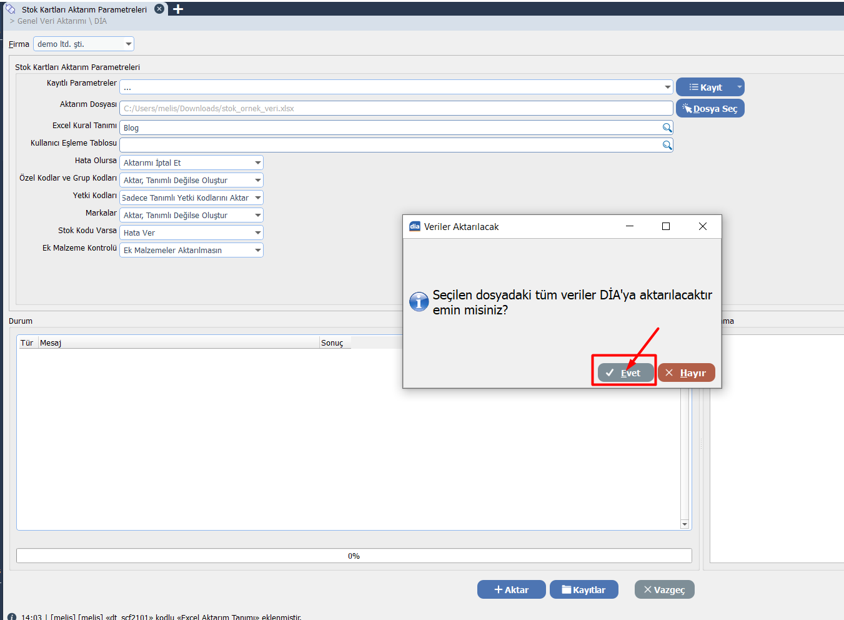Viewport: 844px width, 620px height.
Task: Click the Kayıt list button
Action: 705,87
